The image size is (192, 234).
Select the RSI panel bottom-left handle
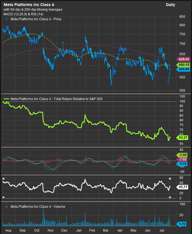tap(4, 197)
